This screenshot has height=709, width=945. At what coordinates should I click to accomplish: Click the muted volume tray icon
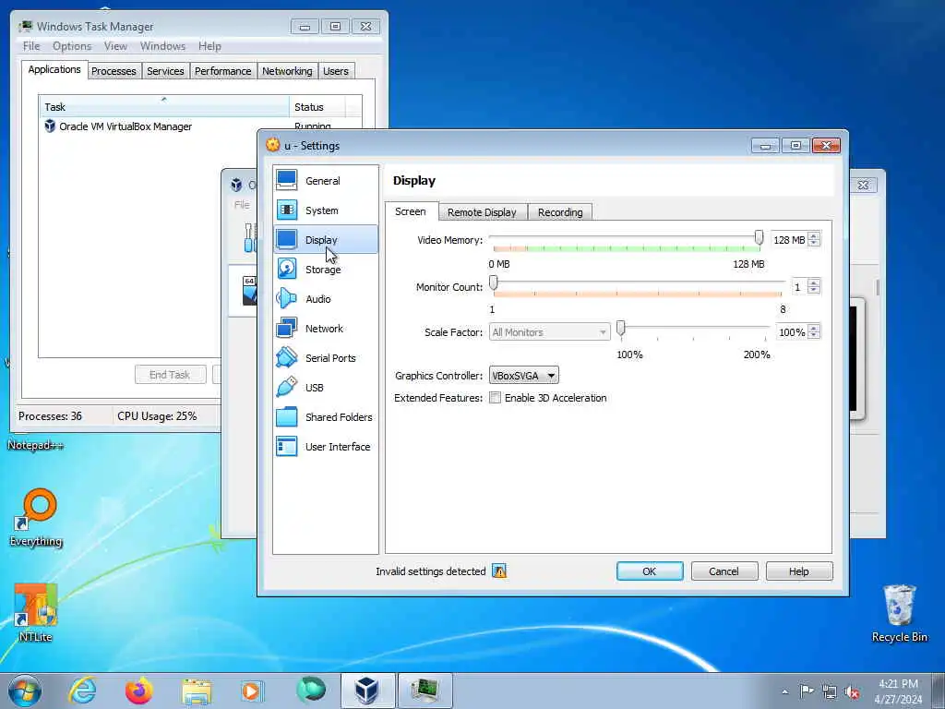click(x=852, y=692)
